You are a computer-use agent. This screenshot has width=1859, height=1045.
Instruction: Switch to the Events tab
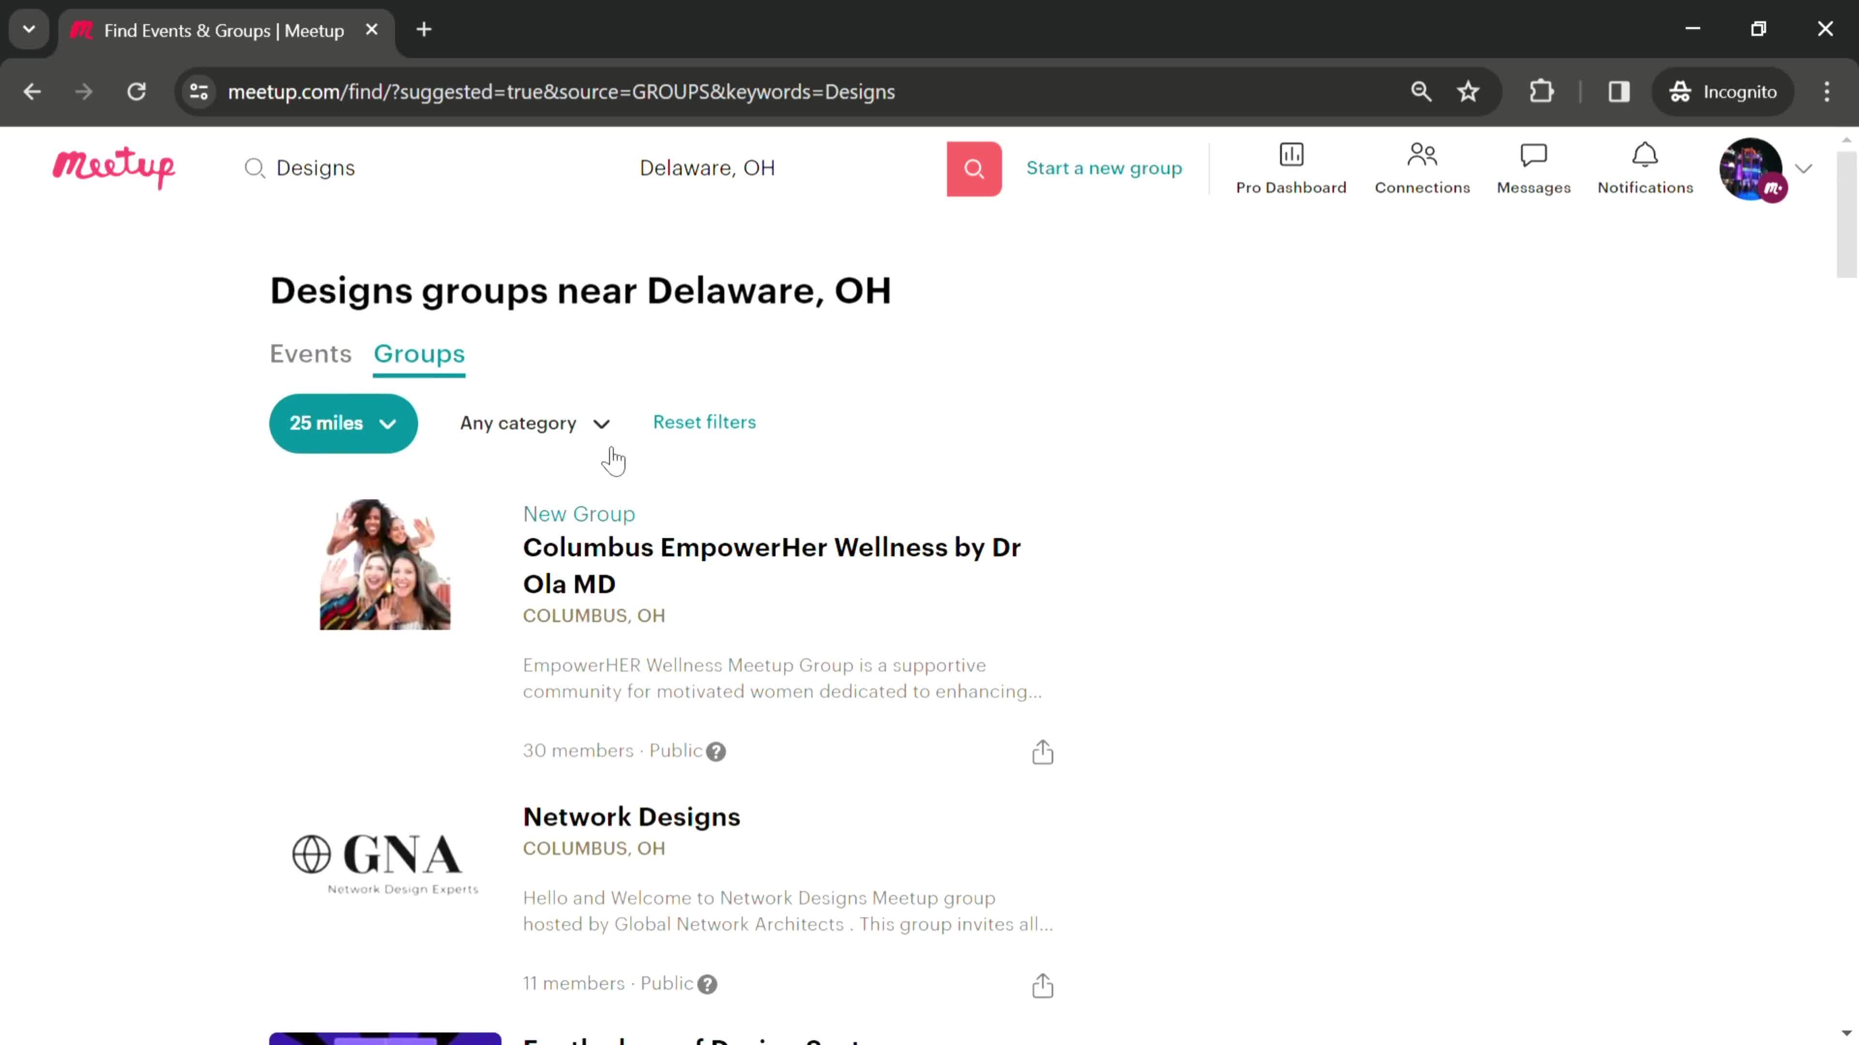[x=313, y=354]
